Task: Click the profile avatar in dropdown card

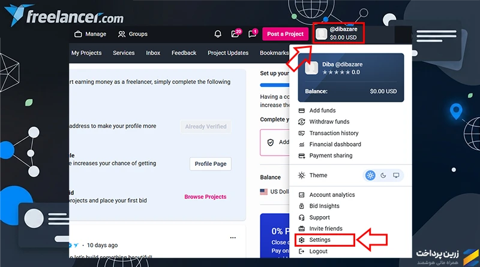Action: 311,68
